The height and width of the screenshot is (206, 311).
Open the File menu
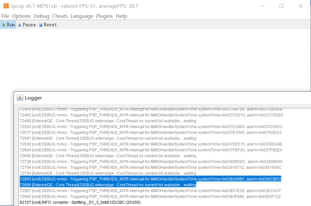[x=5, y=16]
